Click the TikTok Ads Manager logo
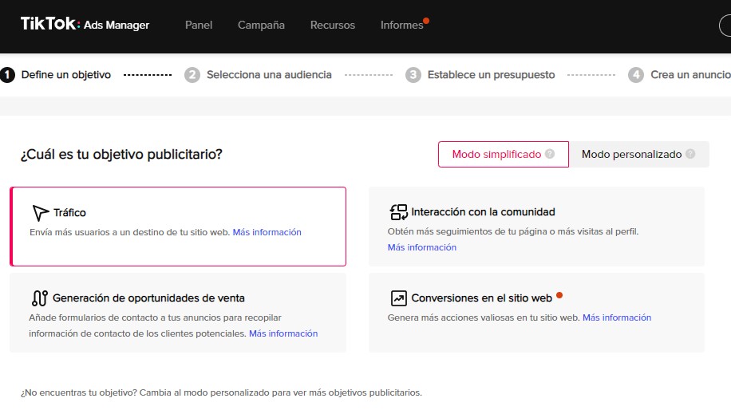The width and height of the screenshot is (731, 414). [x=85, y=25]
